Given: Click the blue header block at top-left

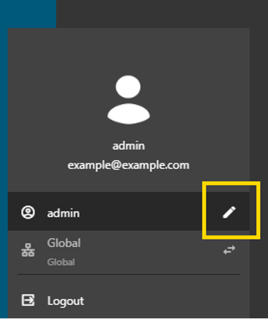Looking at the screenshot, I should [x=28, y=14].
